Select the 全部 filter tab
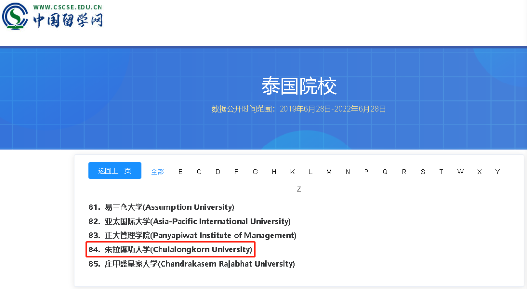The image size is (527, 289). tap(157, 172)
